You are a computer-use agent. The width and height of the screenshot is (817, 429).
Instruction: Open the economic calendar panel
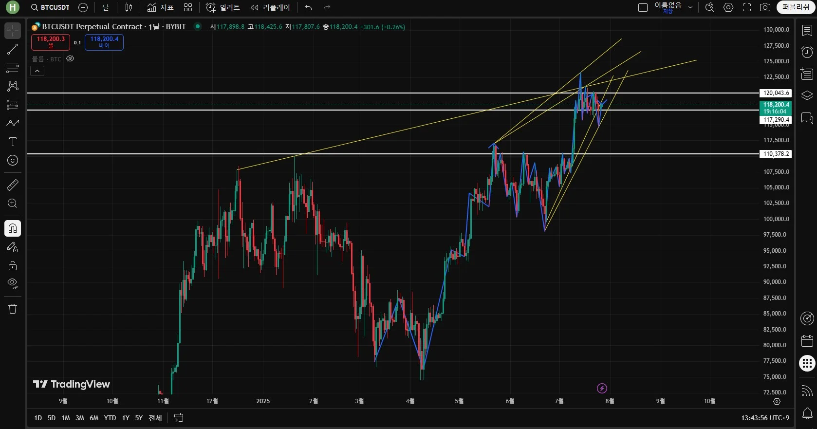tap(807, 340)
